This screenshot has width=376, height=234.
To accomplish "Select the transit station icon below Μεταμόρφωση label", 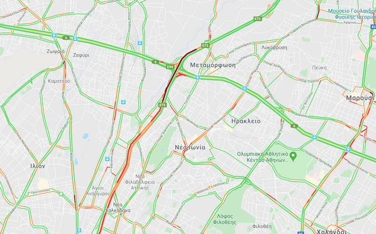I will point(197,77).
